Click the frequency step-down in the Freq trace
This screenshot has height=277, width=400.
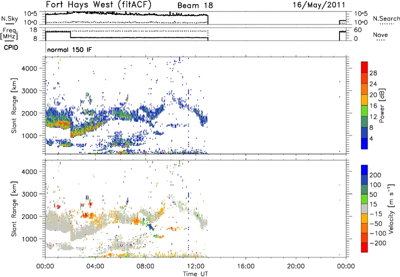70,34
